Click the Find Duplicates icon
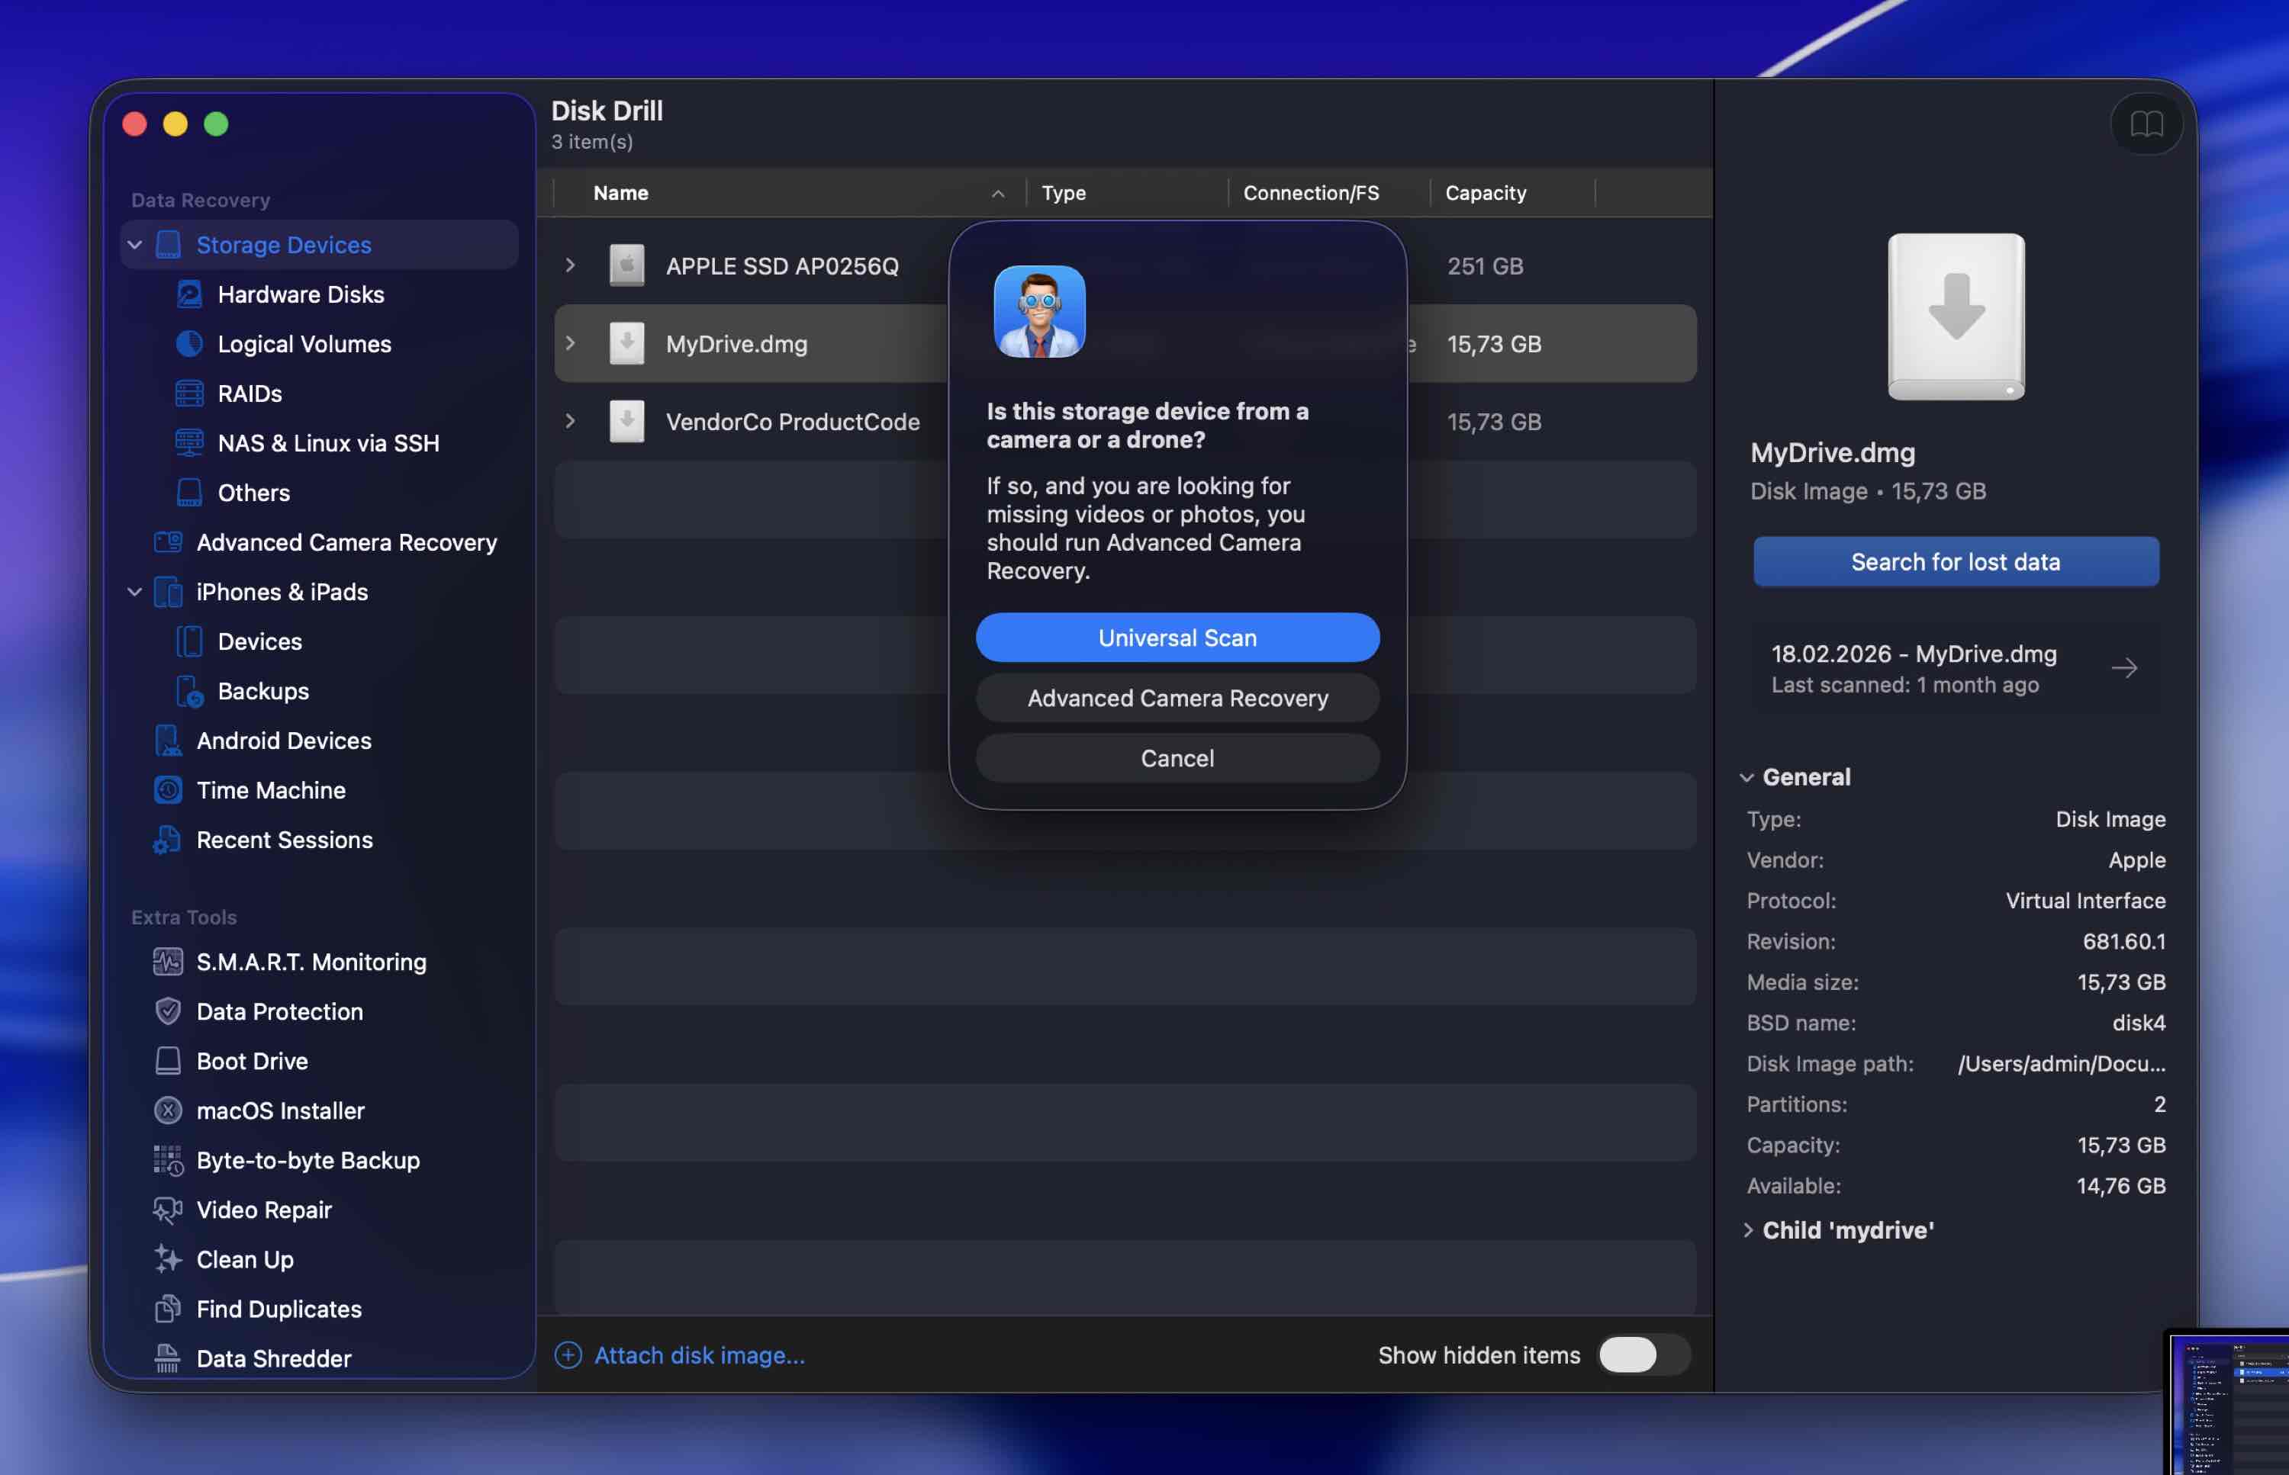This screenshot has width=2289, height=1475. click(169, 1310)
